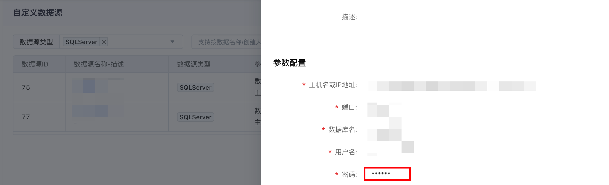The height and width of the screenshot is (185, 609).
Task: Click the SQLServer label in the type filter
Action: pos(81,42)
